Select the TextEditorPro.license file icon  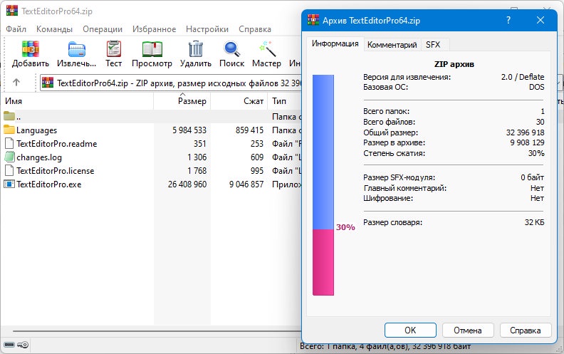[x=9, y=170]
